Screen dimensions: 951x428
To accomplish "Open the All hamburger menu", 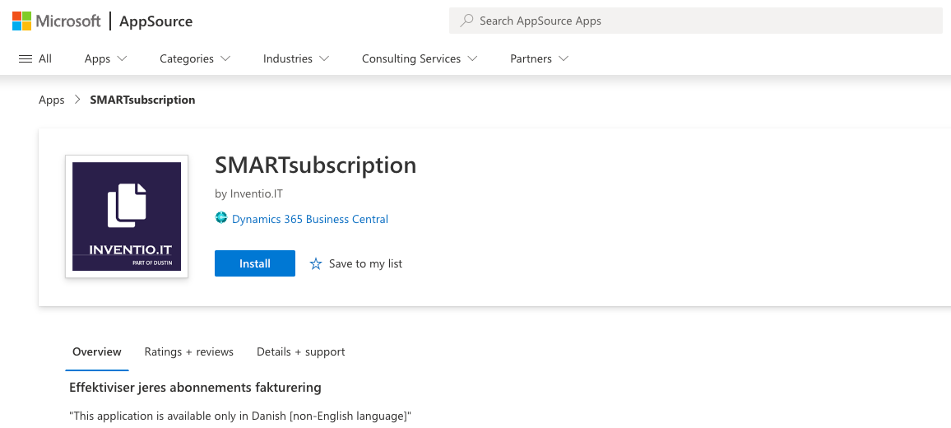I will click(35, 59).
